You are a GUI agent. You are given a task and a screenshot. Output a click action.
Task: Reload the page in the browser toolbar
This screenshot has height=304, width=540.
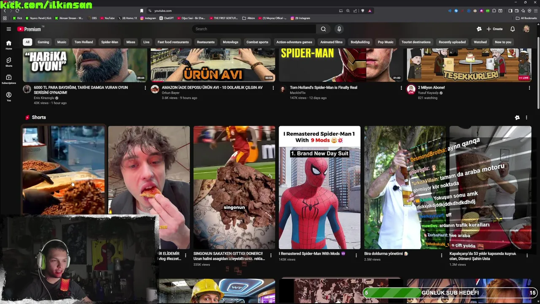[17, 11]
